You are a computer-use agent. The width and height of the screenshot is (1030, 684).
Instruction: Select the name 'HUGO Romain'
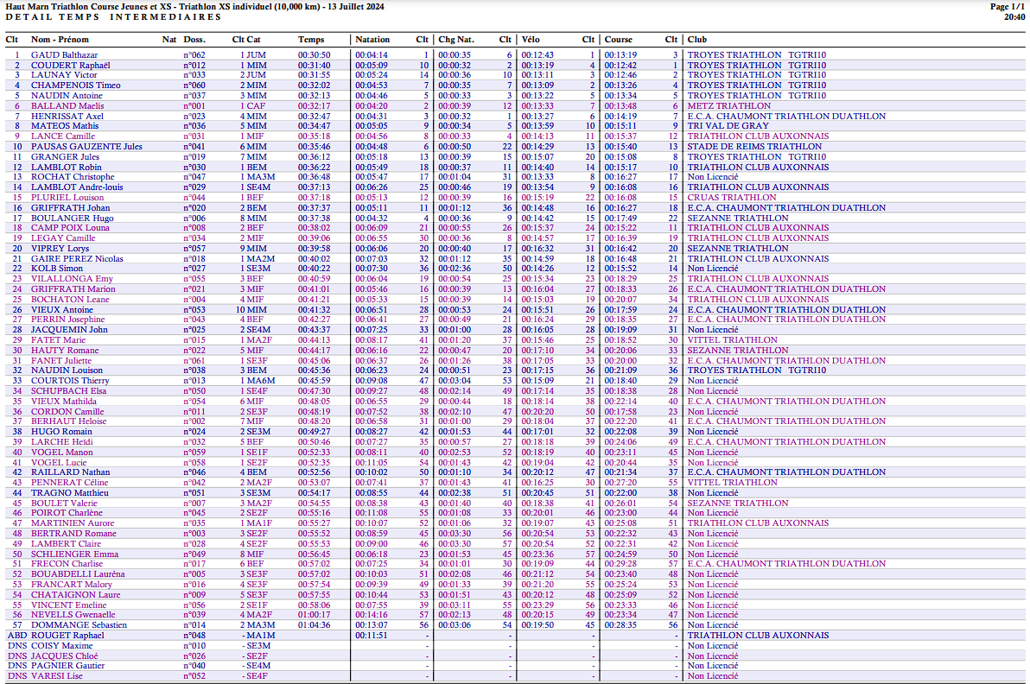point(61,431)
